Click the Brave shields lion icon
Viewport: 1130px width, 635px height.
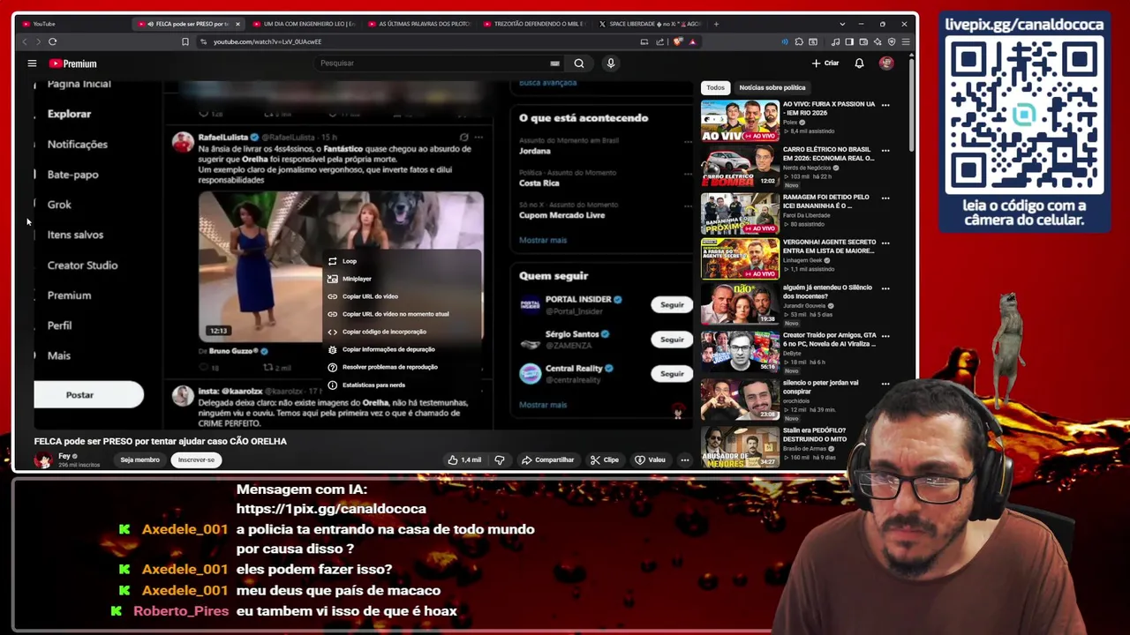[678, 41]
